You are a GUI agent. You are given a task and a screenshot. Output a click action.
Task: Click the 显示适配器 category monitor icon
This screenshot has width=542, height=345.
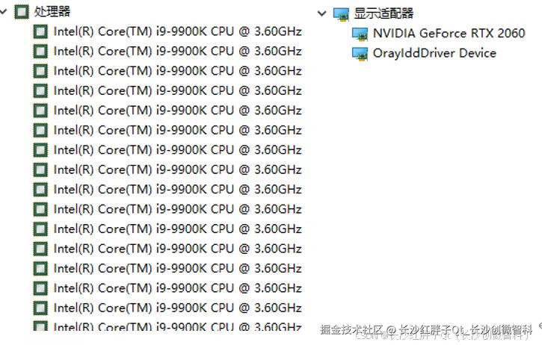[x=341, y=14]
